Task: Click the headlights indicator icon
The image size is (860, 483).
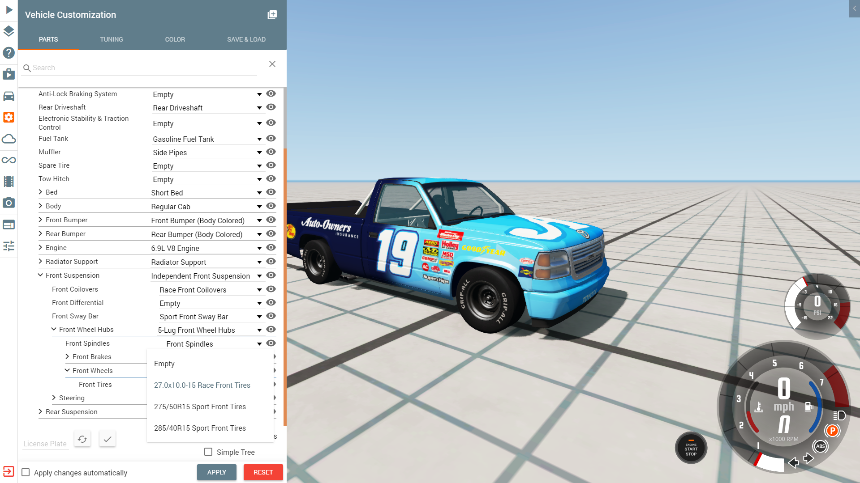Action: 839,415
